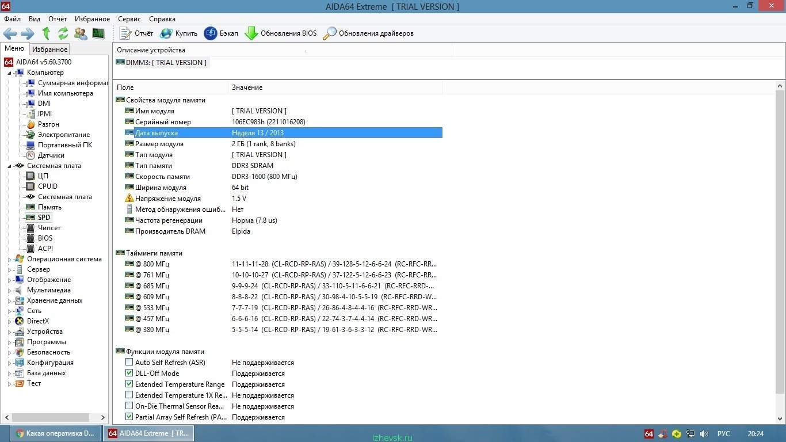Click the Отчёт report toolbar icon
This screenshot has height=442, width=786.
pyautogui.click(x=125, y=33)
